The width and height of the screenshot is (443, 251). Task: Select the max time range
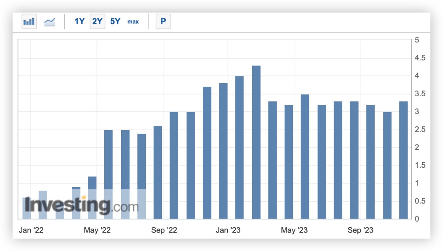(x=133, y=22)
